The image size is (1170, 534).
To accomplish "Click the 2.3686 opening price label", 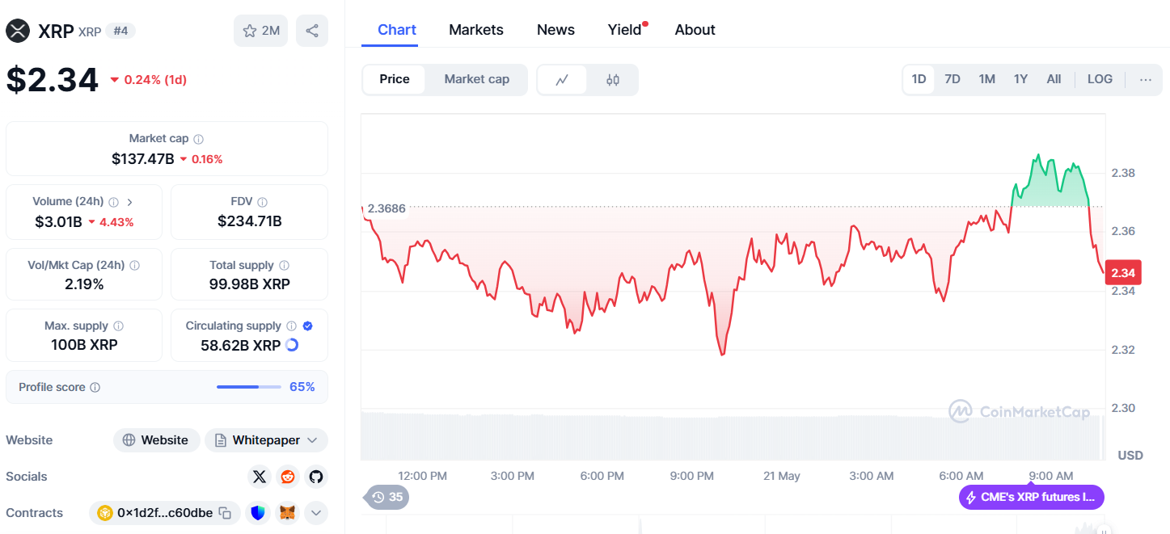I will (x=386, y=208).
